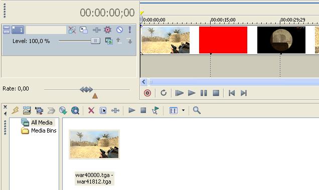Click the Record button in transport bar
This screenshot has height=190, width=319.
click(147, 93)
